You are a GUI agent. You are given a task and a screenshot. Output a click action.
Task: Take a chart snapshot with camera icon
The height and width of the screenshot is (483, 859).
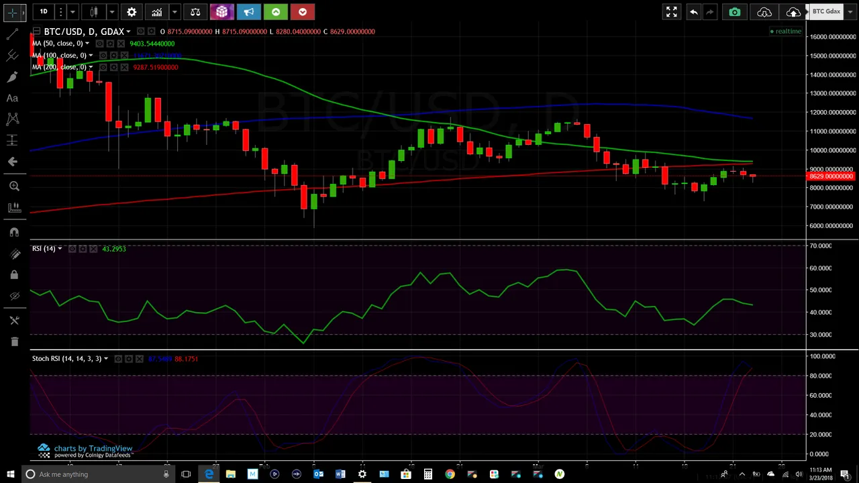tap(735, 12)
